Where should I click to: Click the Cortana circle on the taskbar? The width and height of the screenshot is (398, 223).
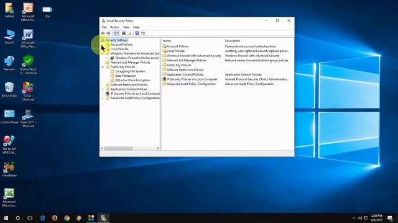(18, 218)
